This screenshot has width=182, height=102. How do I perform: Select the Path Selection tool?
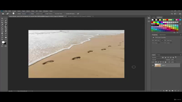[6, 35]
